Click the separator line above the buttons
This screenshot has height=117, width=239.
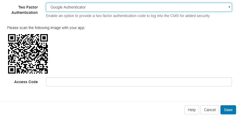pos(119,101)
